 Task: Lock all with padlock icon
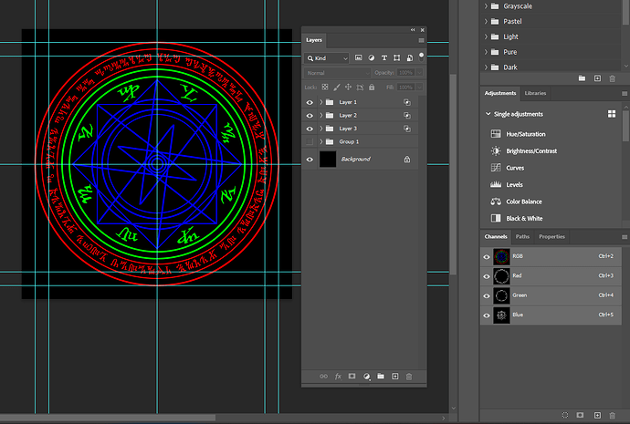372,87
